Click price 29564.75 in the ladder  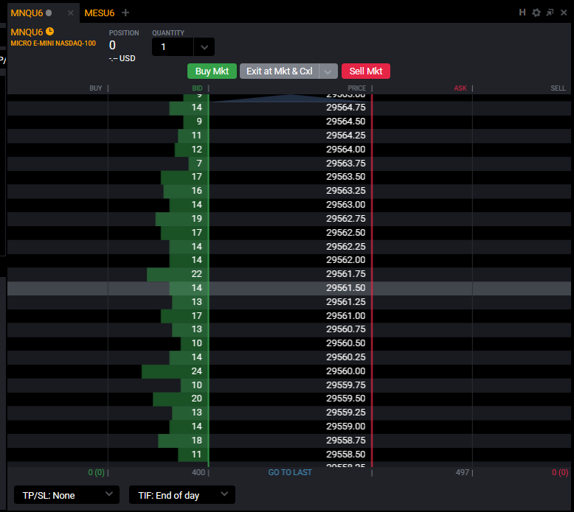pos(345,108)
